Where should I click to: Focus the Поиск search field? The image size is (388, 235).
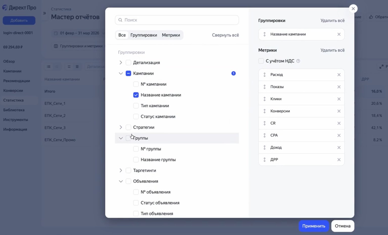[x=177, y=20]
